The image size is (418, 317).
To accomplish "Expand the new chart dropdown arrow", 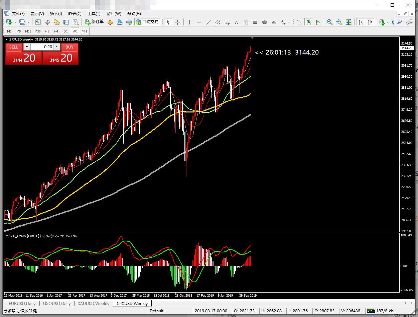I will [15, 22].
